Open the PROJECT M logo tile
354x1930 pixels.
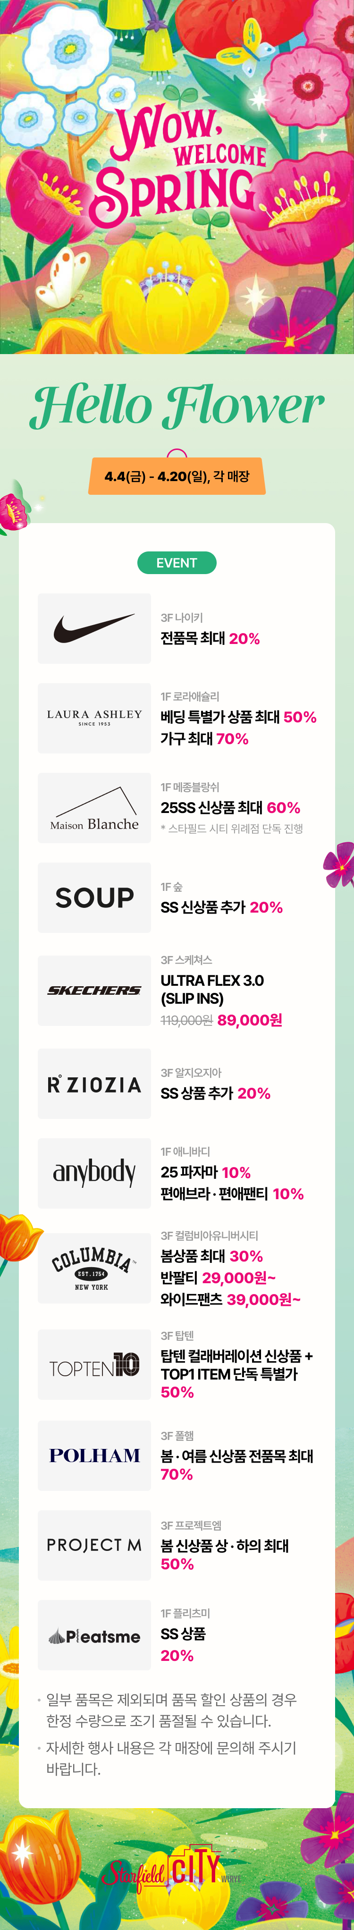94,1545
